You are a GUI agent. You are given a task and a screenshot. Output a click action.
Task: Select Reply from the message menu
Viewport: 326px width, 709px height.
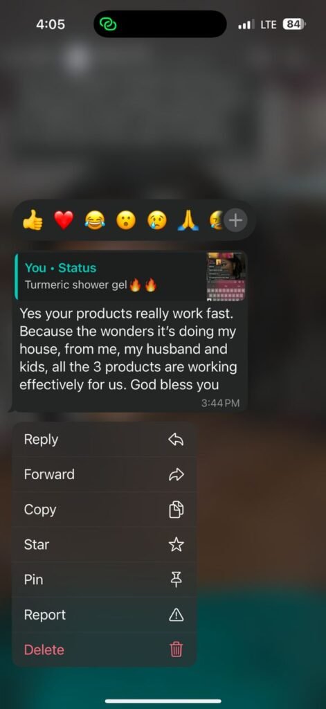coord(105,440)
